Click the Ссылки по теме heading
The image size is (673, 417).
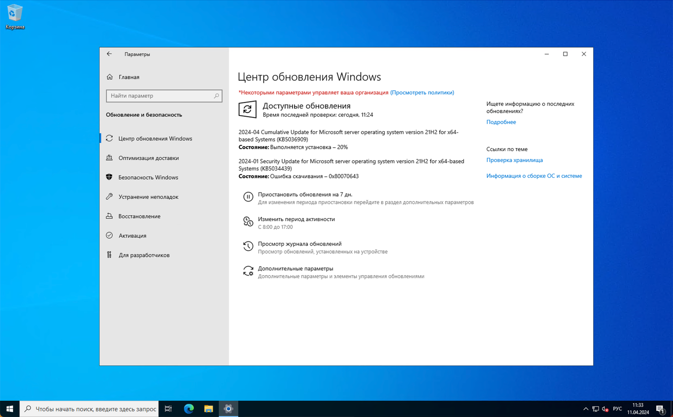(x=507, y=149)
